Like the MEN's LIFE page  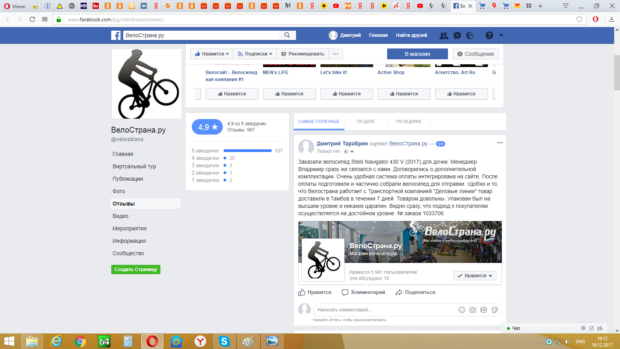click(289, 94)
